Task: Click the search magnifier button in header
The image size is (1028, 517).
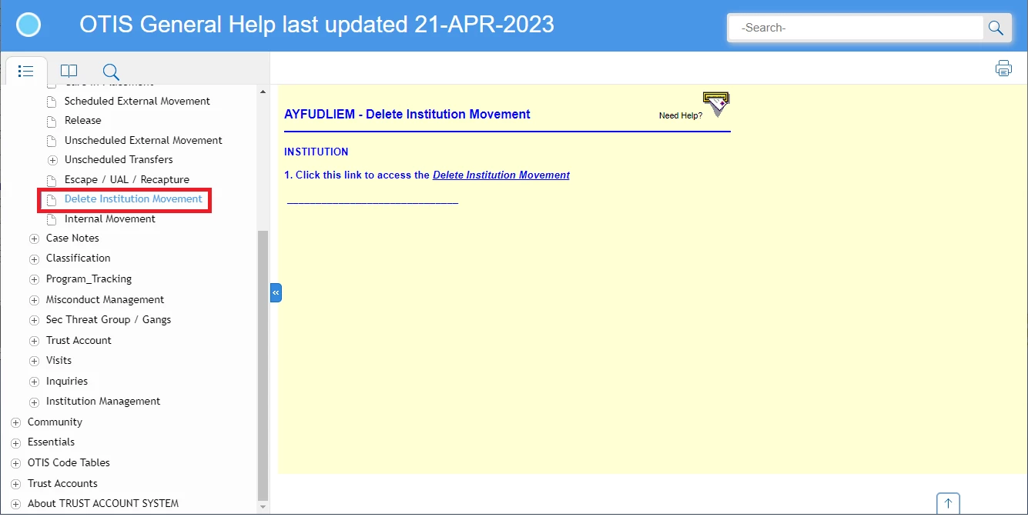Action: [996, 28]
